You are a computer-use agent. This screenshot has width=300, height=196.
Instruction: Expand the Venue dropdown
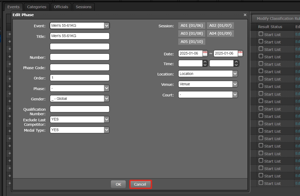[x=208, y=84]
